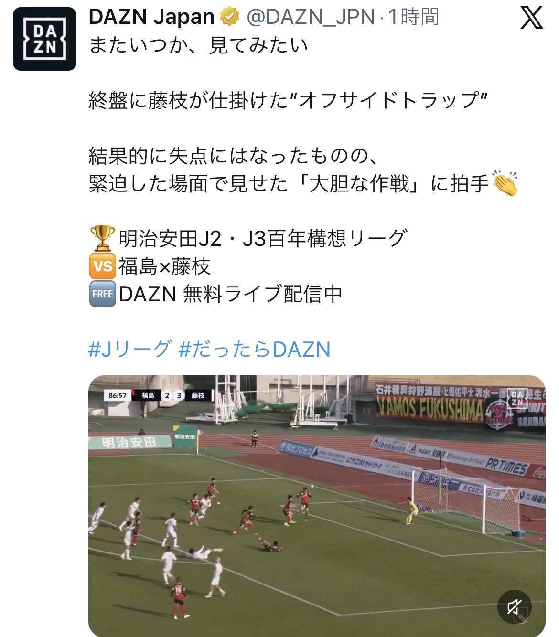This screenshot has width=559, height=637.
Task: Click the オフサイドトラップ text line
Action: click(x=288, y=101)
